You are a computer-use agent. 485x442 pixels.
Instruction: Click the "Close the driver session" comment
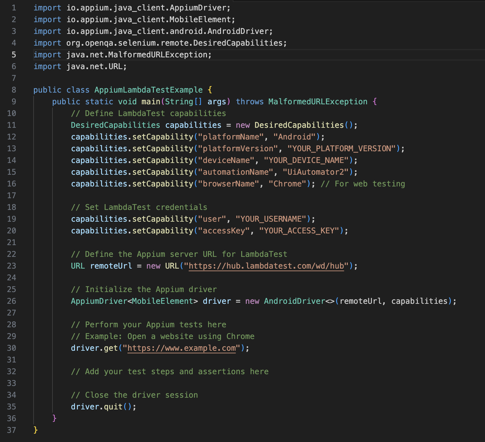click(x=134, y=395)
